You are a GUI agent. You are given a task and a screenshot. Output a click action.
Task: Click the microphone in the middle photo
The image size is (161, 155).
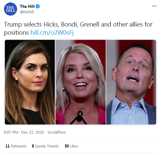tap(80, 113)
